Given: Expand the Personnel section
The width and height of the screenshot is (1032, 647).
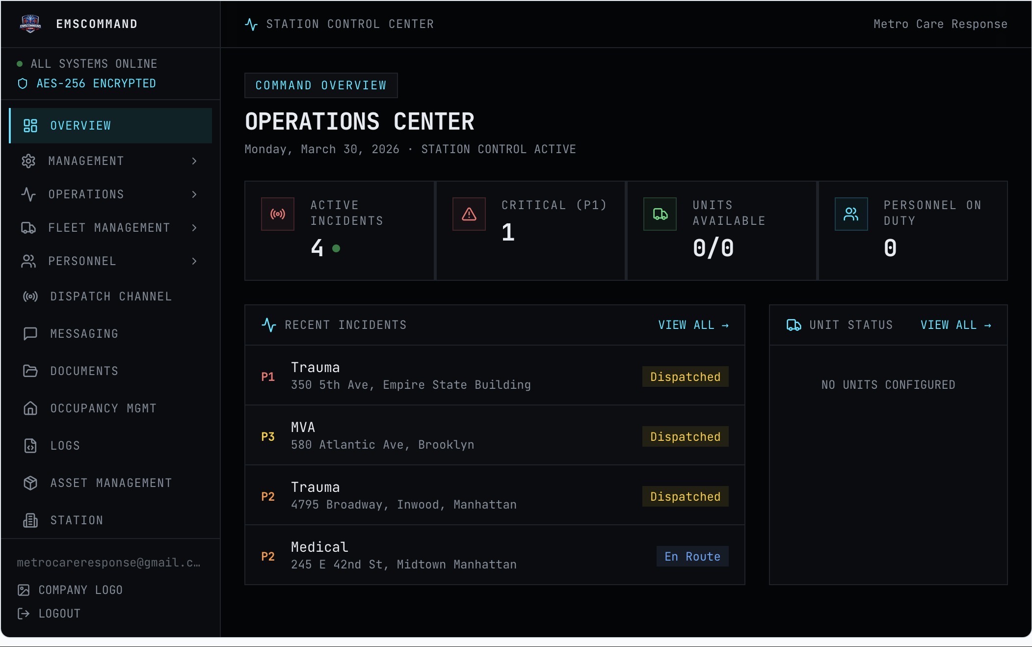Looking at the screenshot, I should [x=194, y=261].
